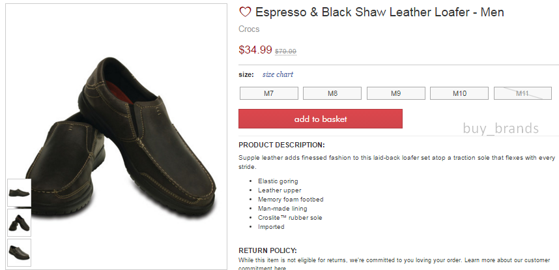559x270 pixels.
Task: Select the angled top-view shoe thumbnail
Action: point(20,252)
